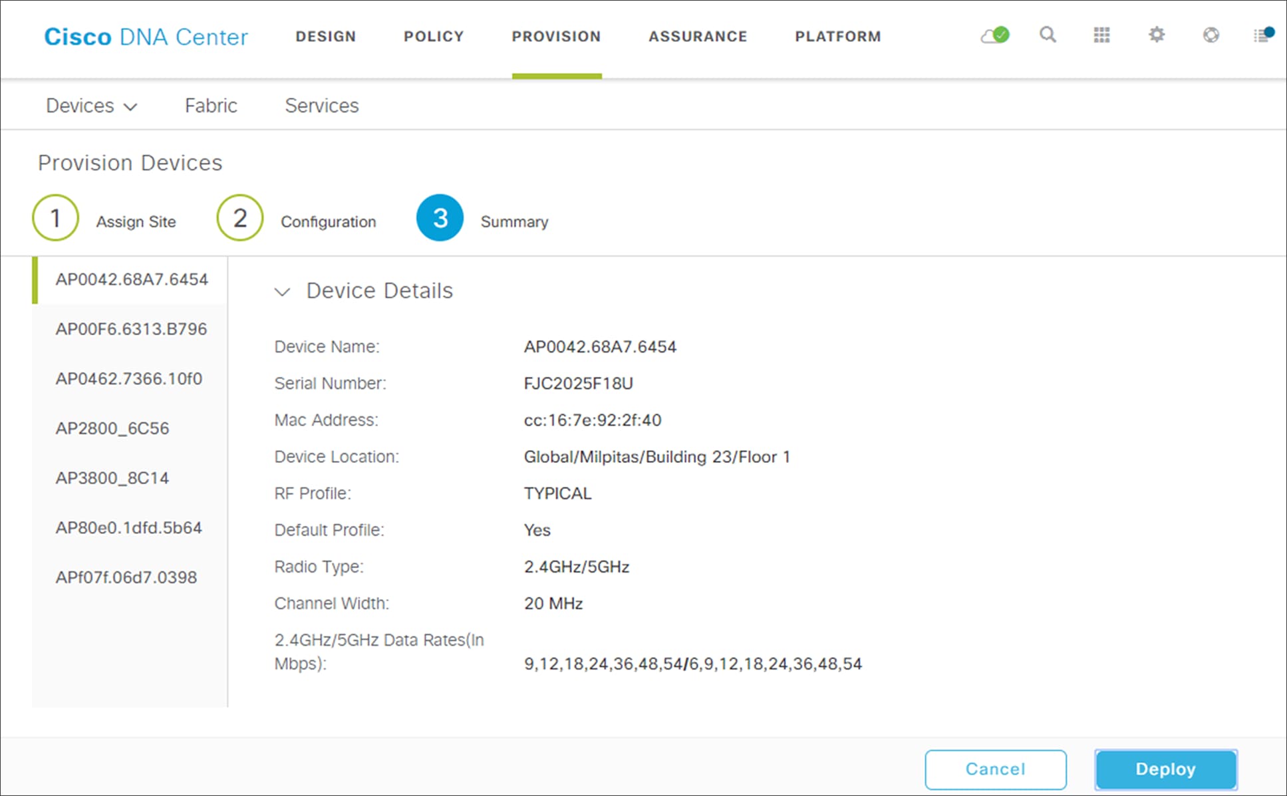The image size is (1287, 796).
Task: Switch to the Fabric tab
Action: pos(211,106)
